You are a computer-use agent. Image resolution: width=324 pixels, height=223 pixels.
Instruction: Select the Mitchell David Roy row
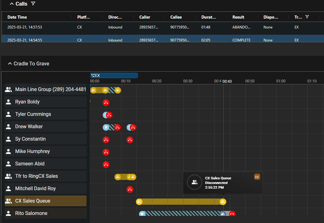point(45,188)
